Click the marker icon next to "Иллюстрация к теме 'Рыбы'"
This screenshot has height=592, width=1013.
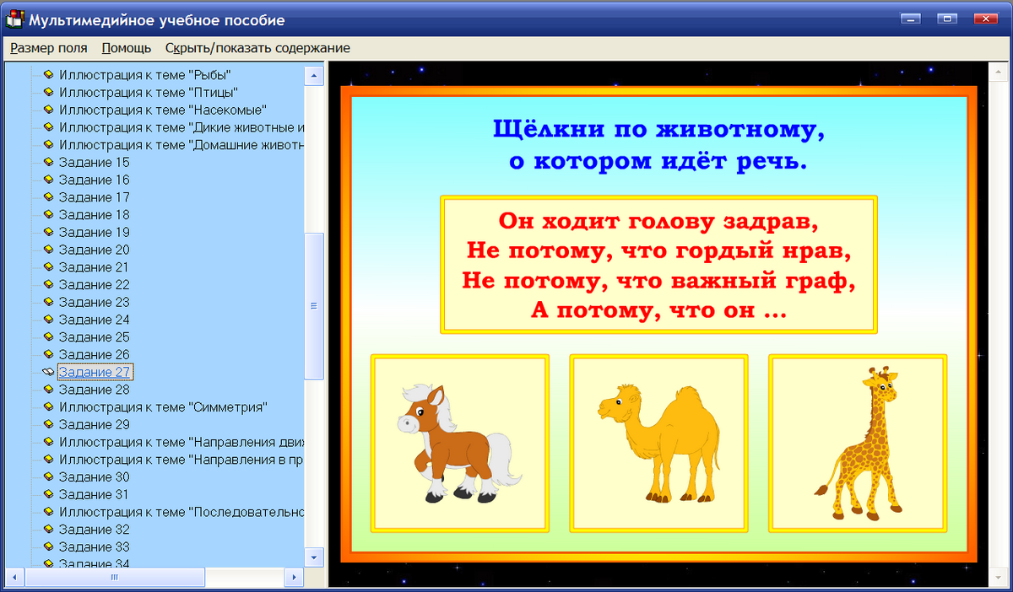tap(48, 74)
